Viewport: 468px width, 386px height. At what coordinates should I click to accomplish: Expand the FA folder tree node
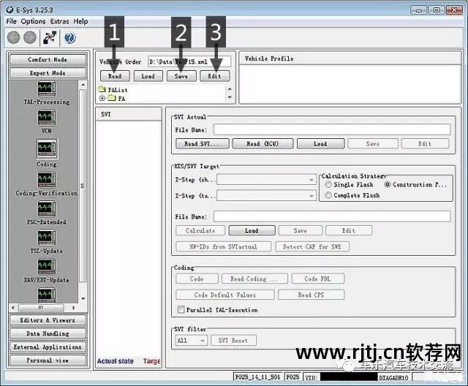(x=102, y=98)
